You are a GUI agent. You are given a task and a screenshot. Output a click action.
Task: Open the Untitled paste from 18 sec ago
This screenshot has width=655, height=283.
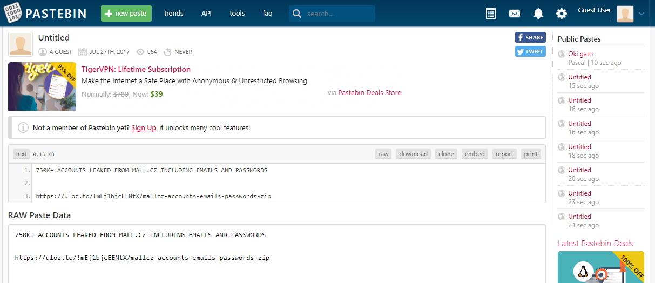point(579,147)
